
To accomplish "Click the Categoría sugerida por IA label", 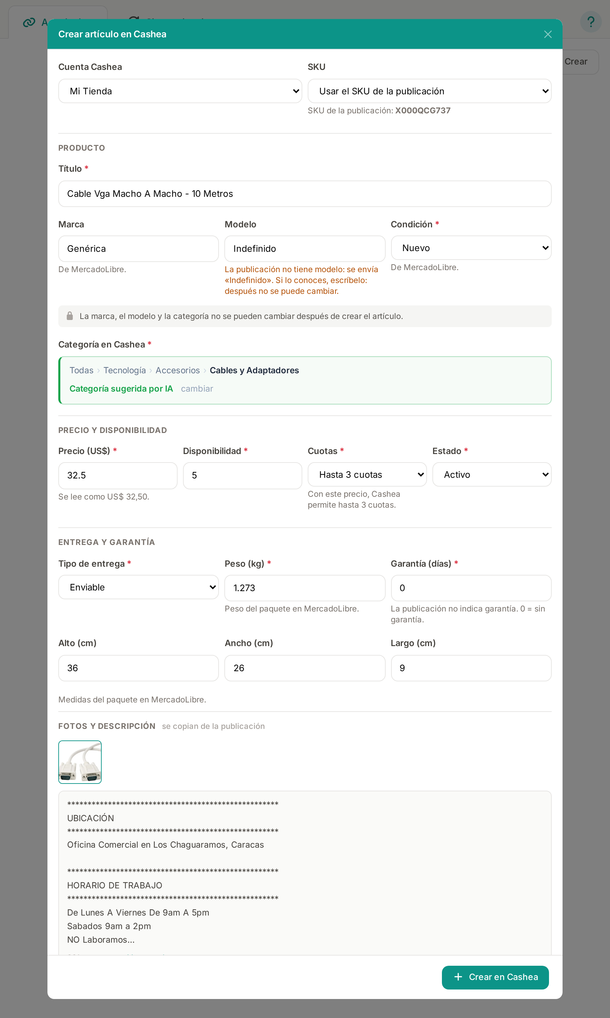I will pos(121,389).
